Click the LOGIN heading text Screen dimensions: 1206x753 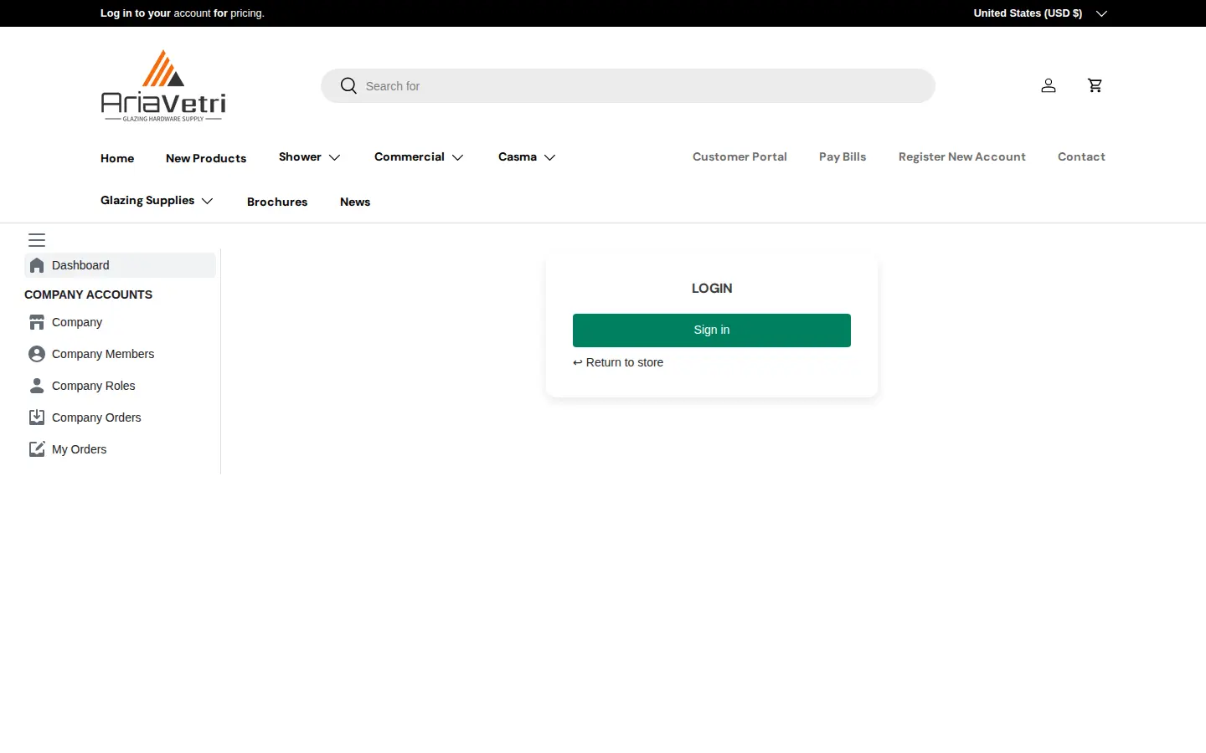tap(712, 289)
